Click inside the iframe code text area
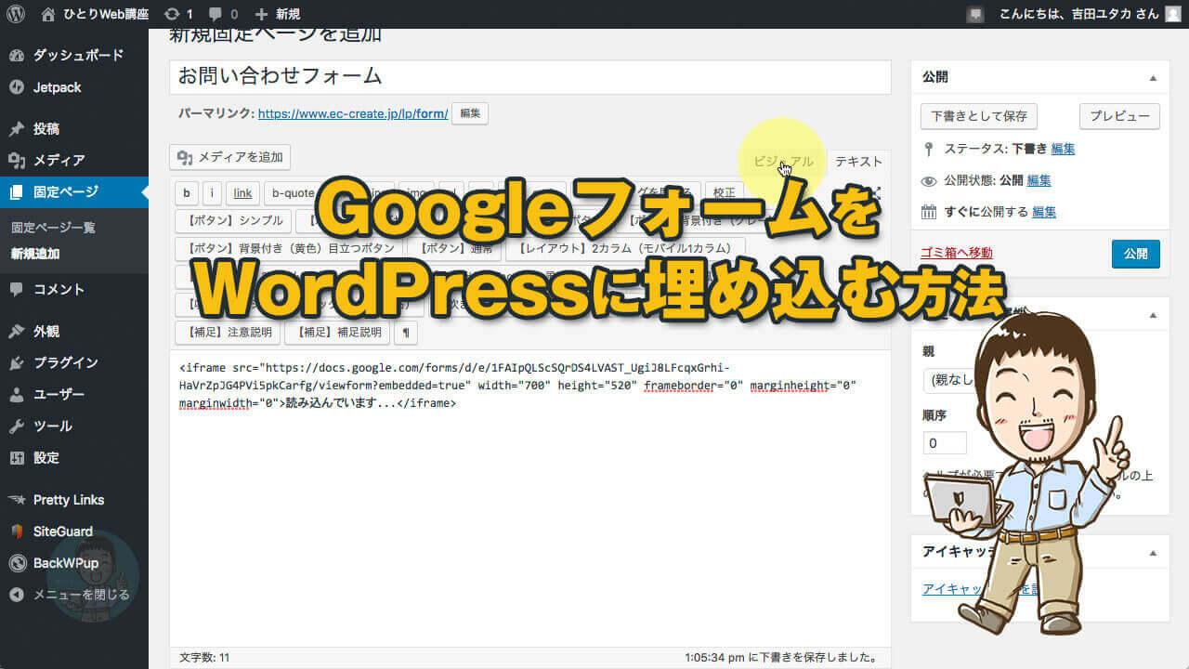The image size is (1189, 669). tap(529, 497)
